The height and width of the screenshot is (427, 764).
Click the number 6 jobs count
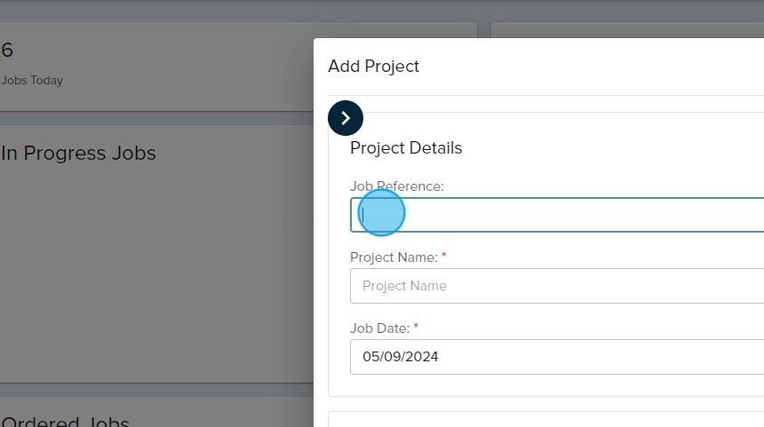[7, 51]
